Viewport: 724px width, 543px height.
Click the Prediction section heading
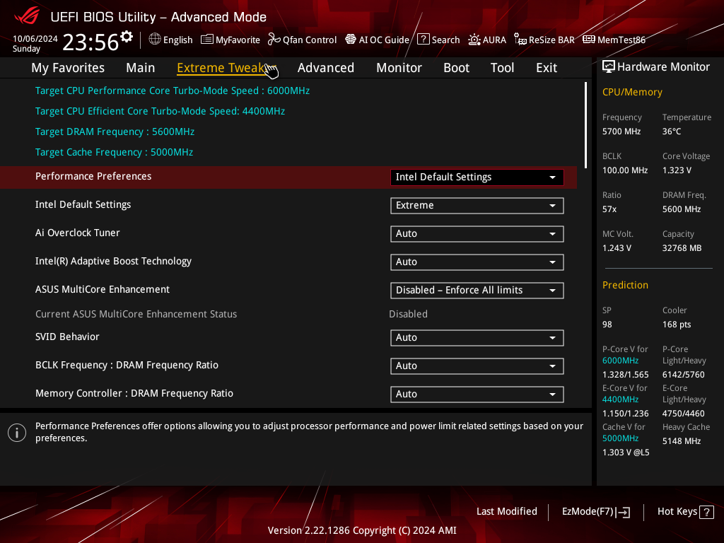click(625, 285)
